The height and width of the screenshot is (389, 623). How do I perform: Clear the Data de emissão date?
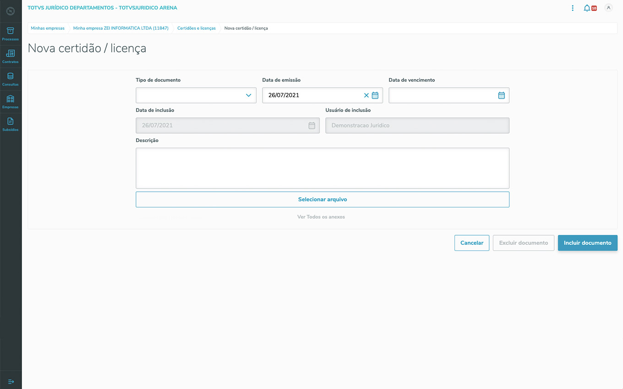366,96
